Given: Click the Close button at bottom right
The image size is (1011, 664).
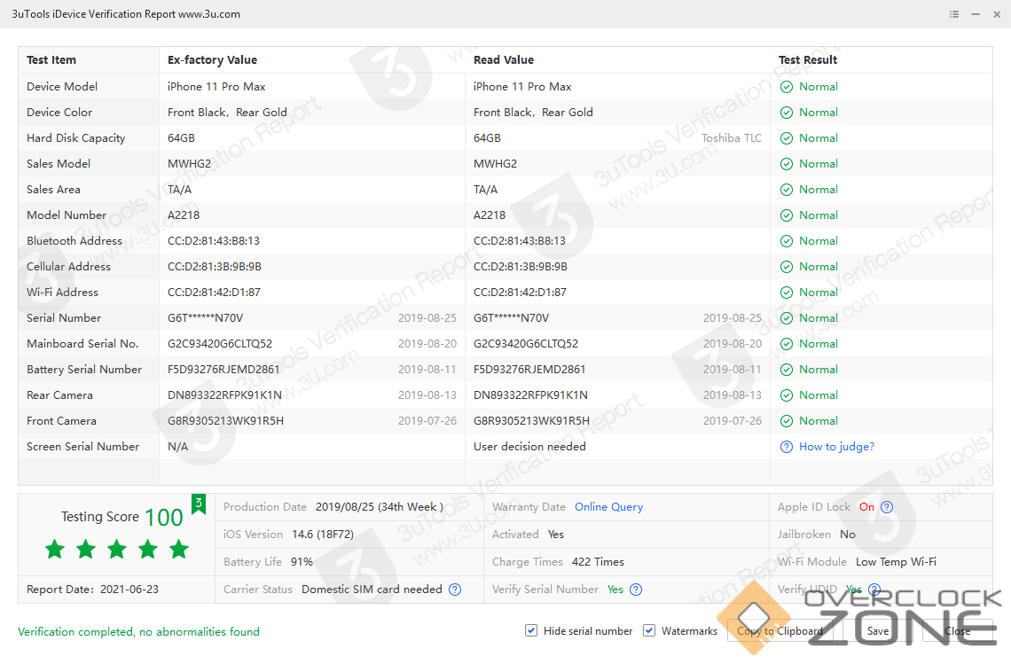Looking at the screenshot, I should [957, 631].
